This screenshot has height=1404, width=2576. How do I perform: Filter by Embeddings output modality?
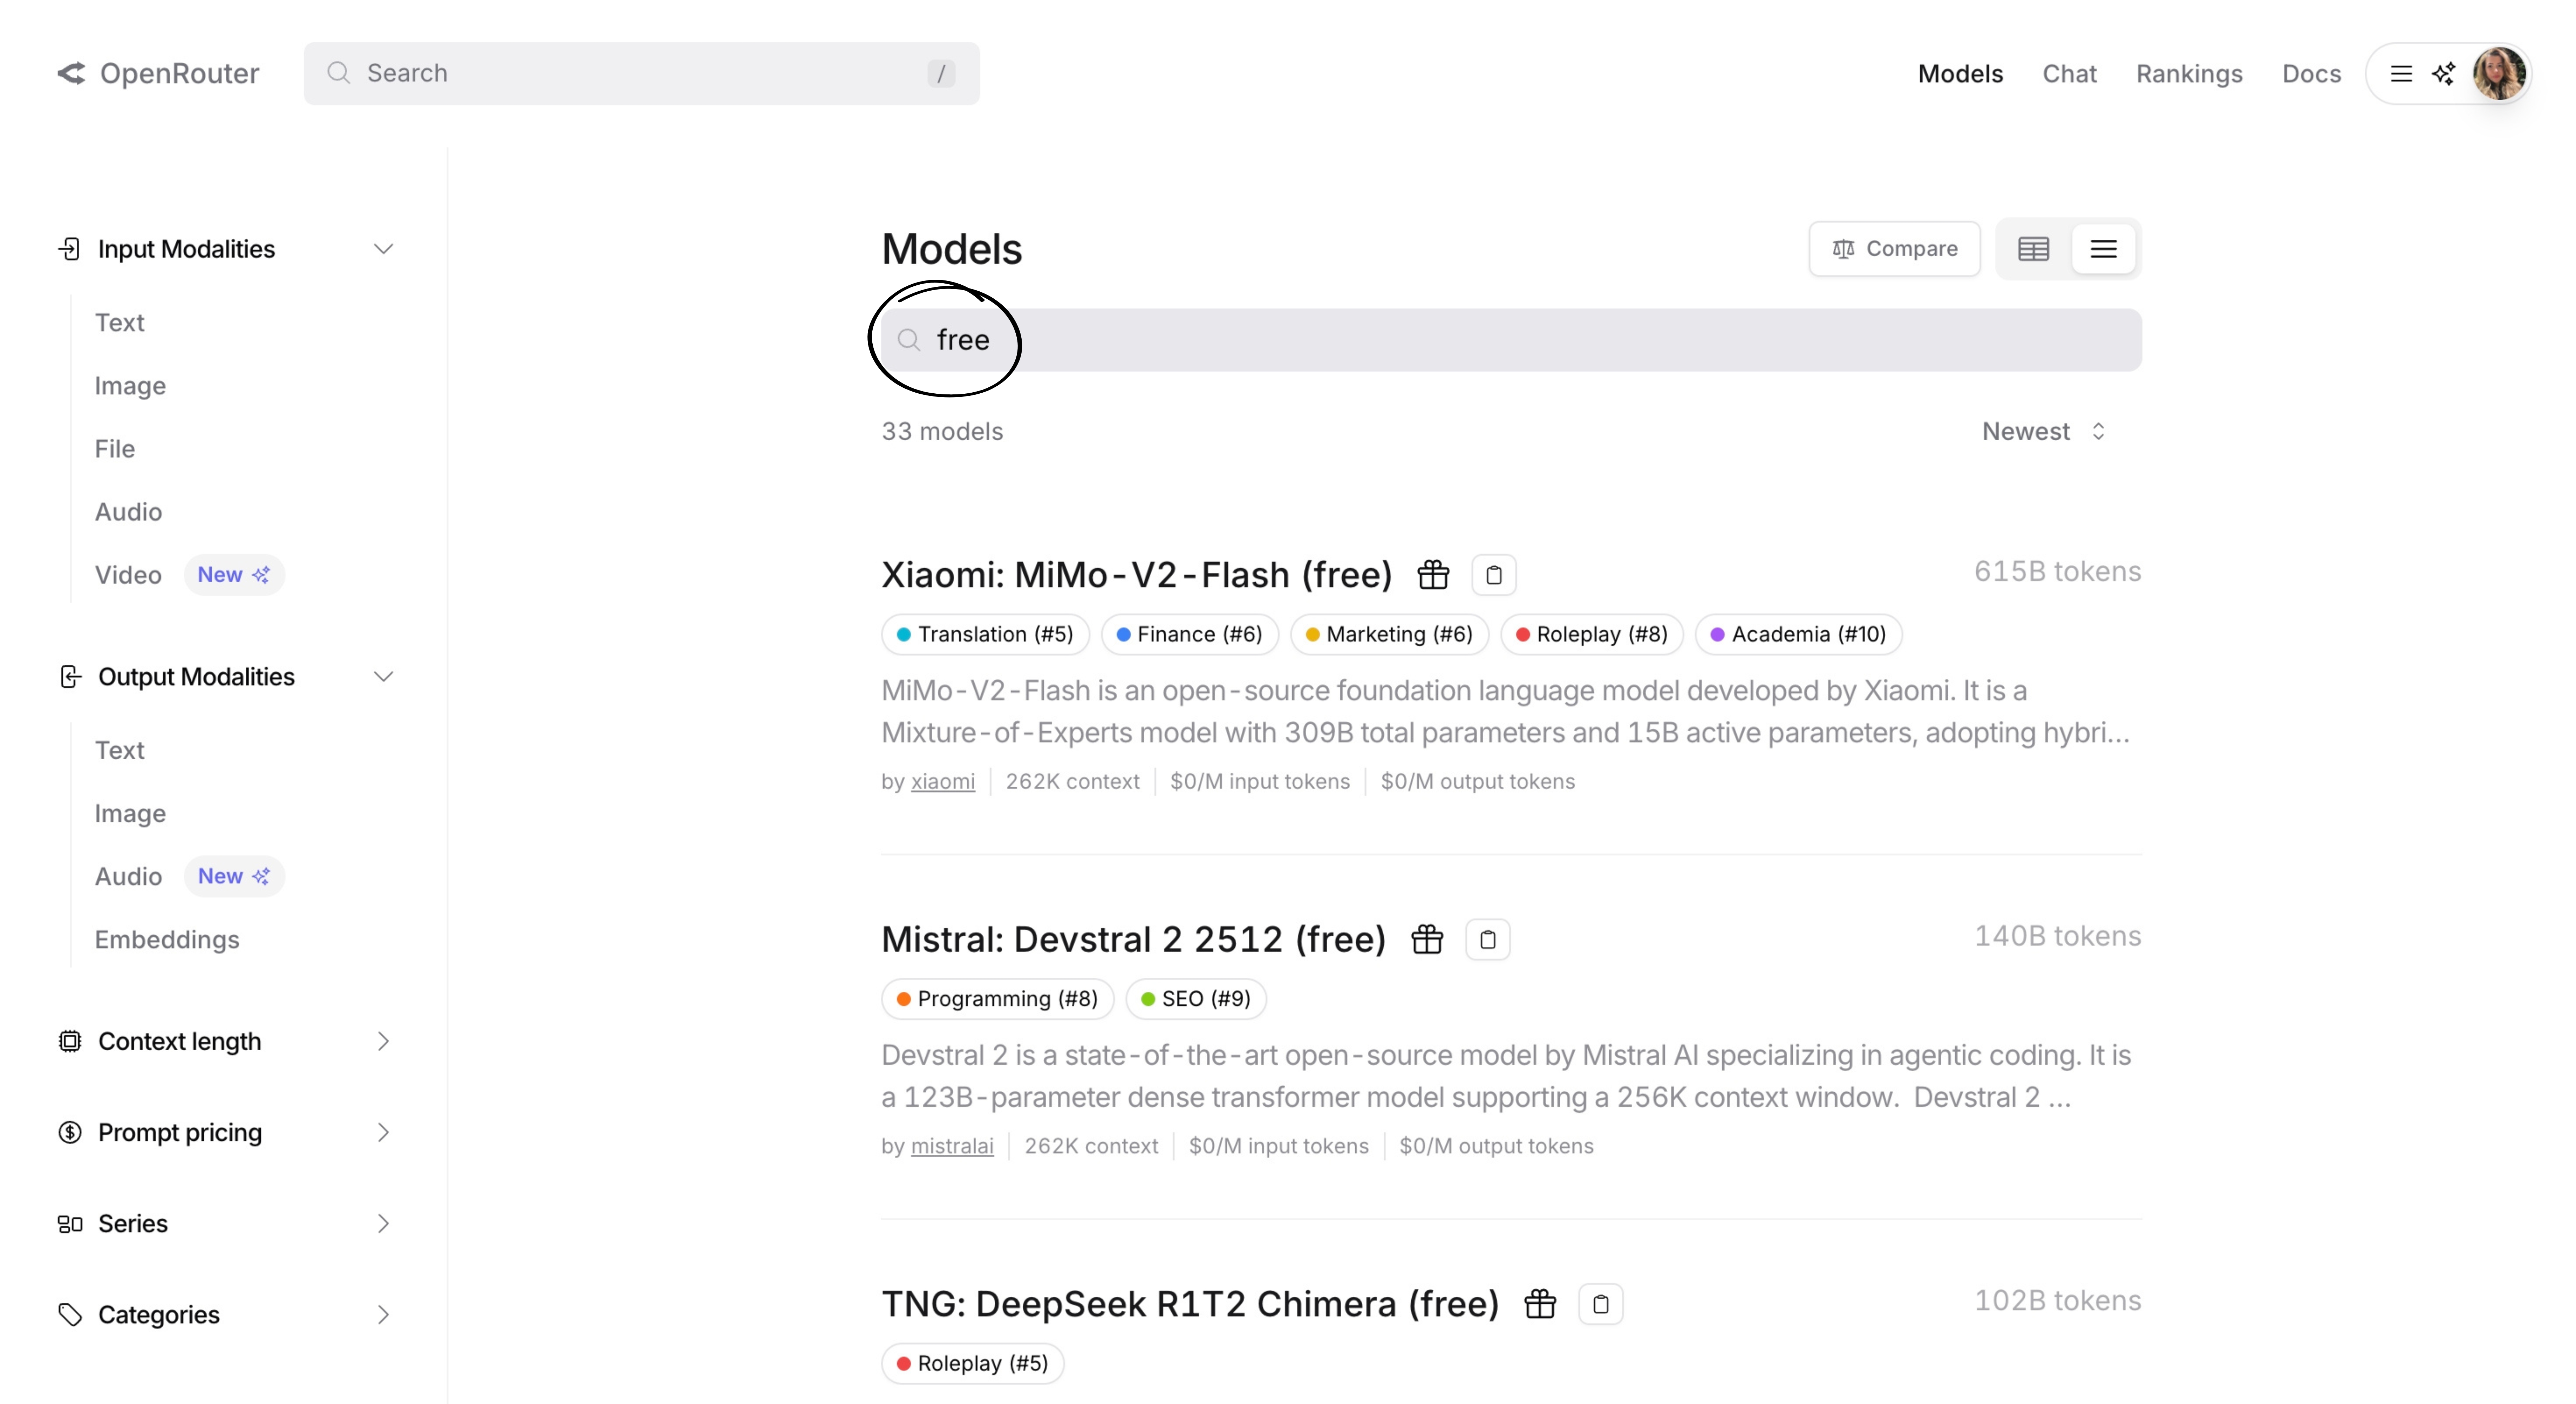pos(167,940)
